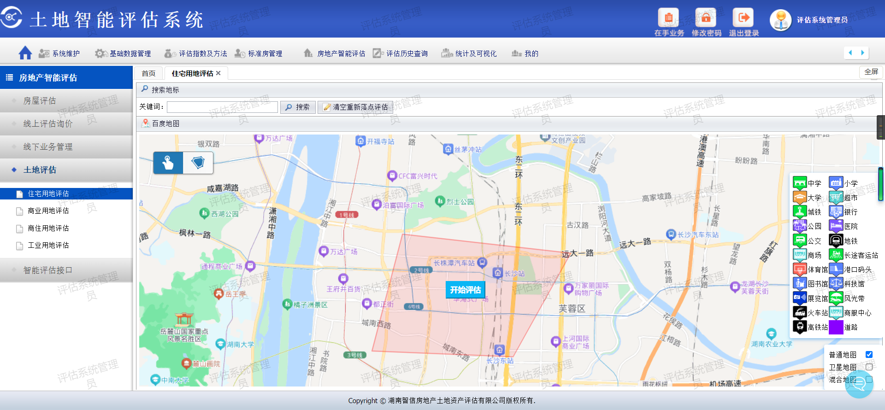Image resolution: width=885 pixels, height=410 pixels.
Task: Click the 公交 legend icon
Action: point(800,240)
